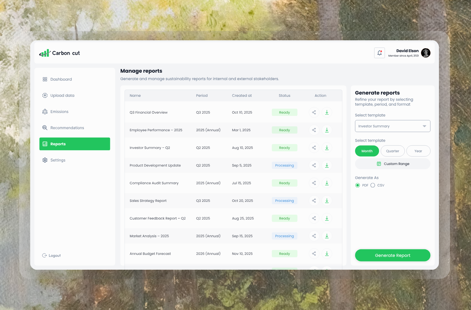The height and width of the screenshot is (310, 471).
Task: Open David Elson's profile avatar
Action: [x=425, y=53]
